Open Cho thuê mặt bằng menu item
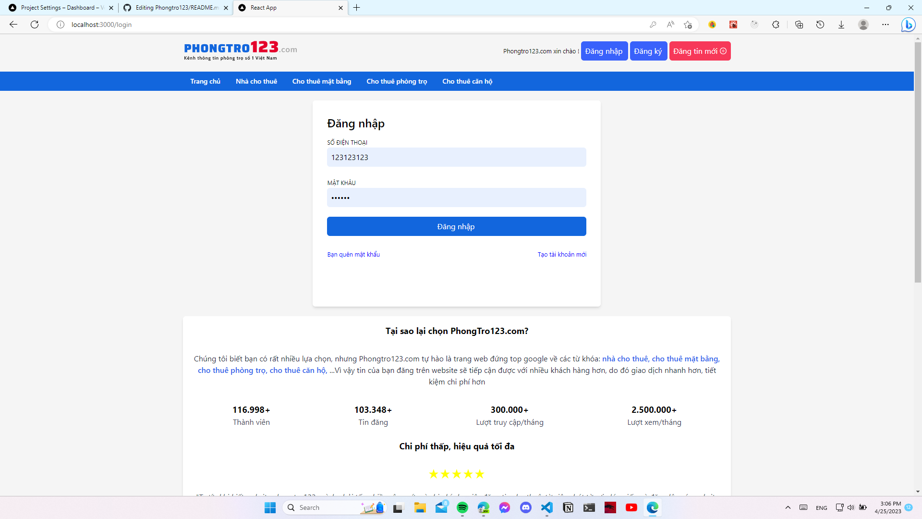 (322, 81)
